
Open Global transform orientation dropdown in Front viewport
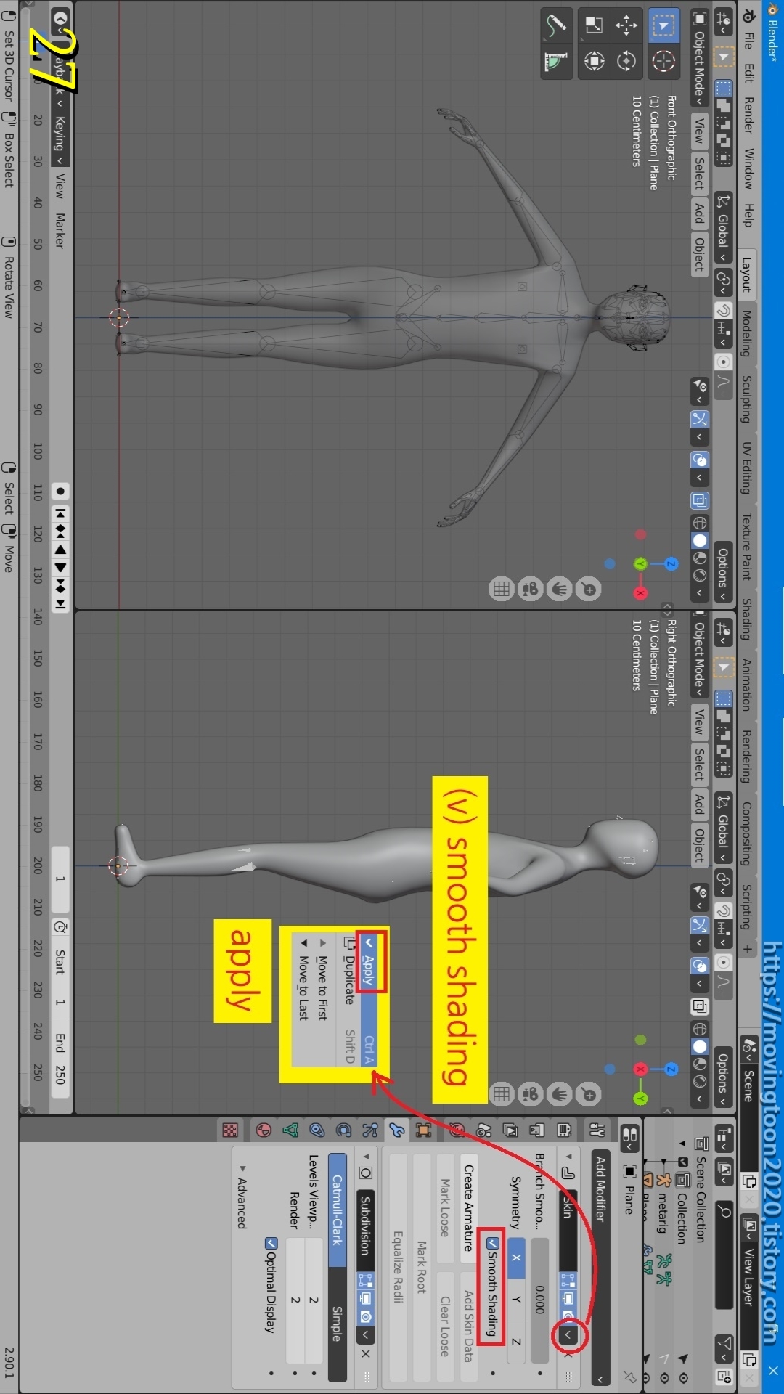click(723, 227)
